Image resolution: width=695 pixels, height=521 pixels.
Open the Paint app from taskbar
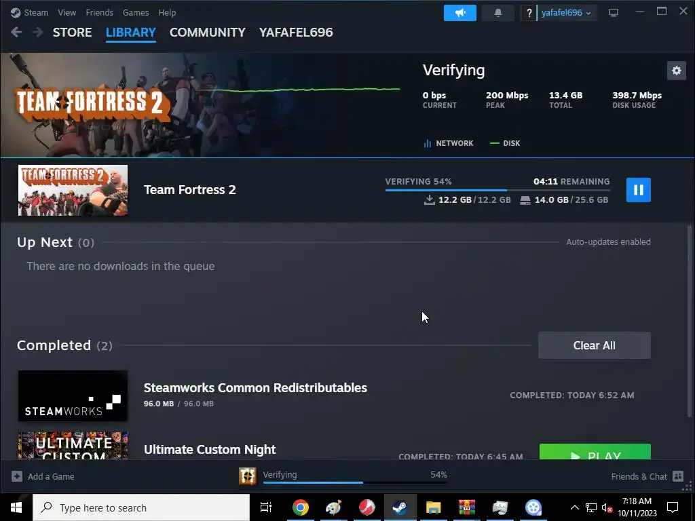333,507
